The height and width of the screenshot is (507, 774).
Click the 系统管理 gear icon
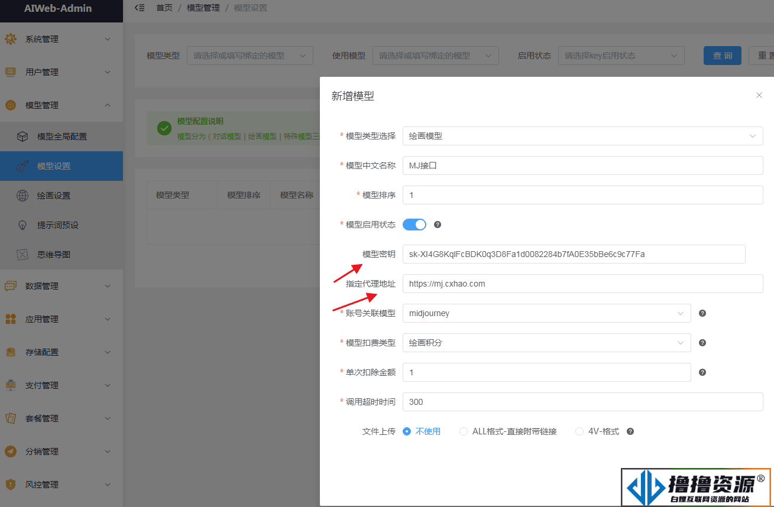coord(11,39)
